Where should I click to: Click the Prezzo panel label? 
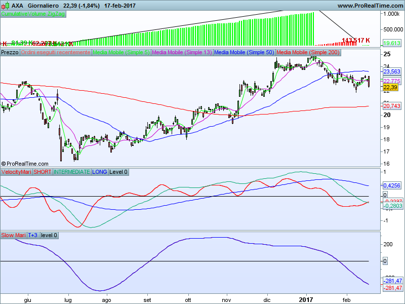[x=10, y=53]
